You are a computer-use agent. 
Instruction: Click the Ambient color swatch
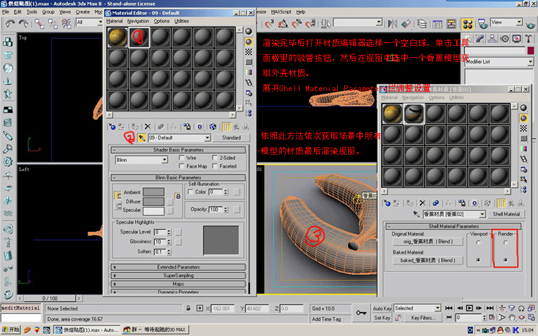pos(154,192)
